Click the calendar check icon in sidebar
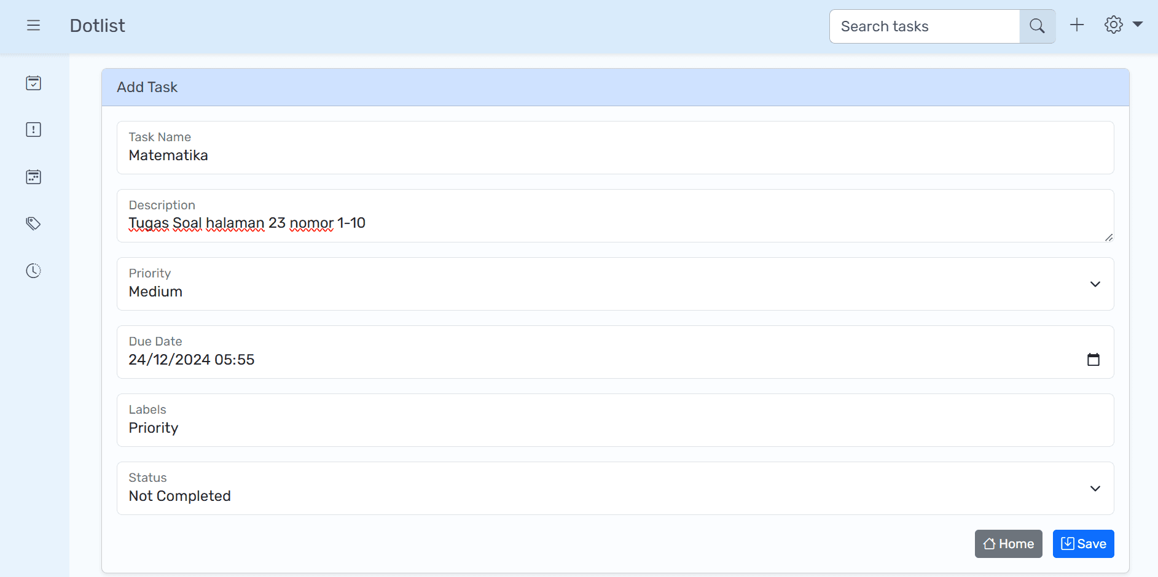The height and width of the screenshot is (577, 1158). 33,83
